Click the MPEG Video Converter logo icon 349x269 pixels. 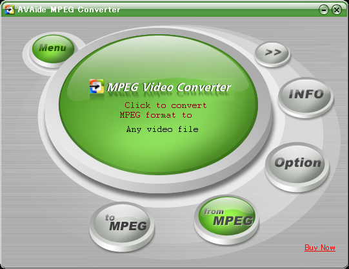coord(97,86)
